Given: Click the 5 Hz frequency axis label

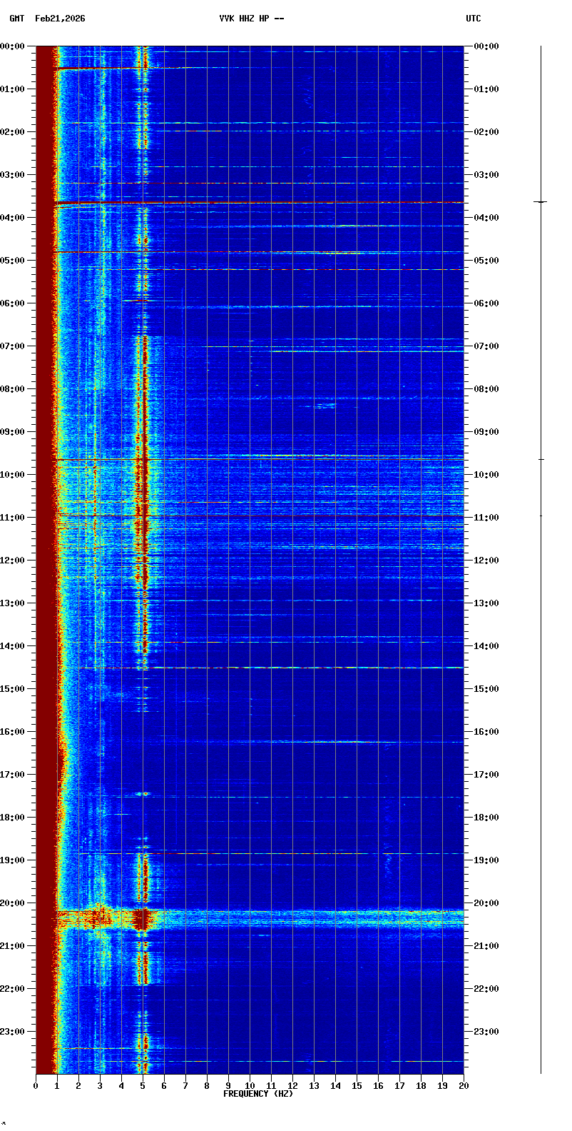Looking at the screenshot, I should (x=143, y=1086).
